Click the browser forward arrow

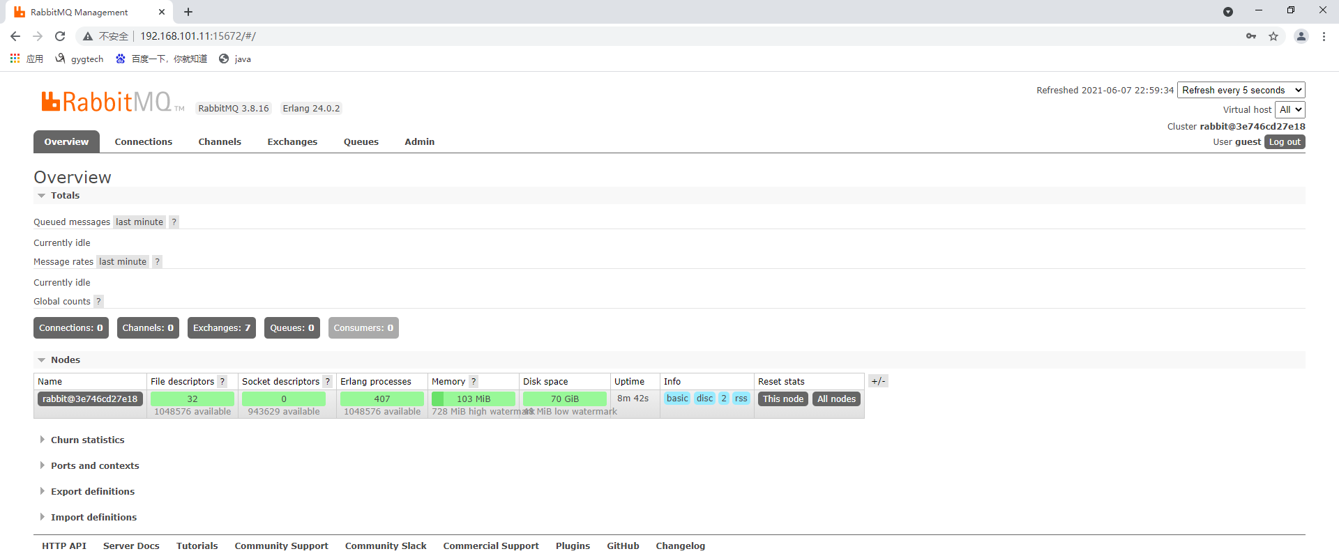click(x=38, y=36)
